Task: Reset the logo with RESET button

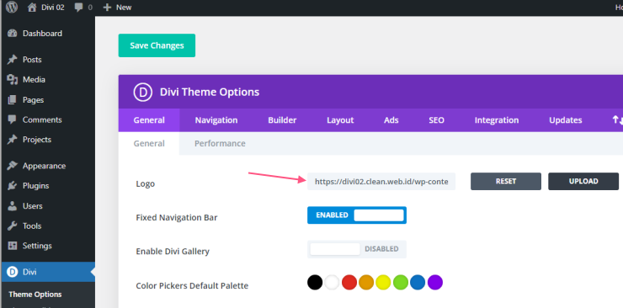Action: (506, 182)
